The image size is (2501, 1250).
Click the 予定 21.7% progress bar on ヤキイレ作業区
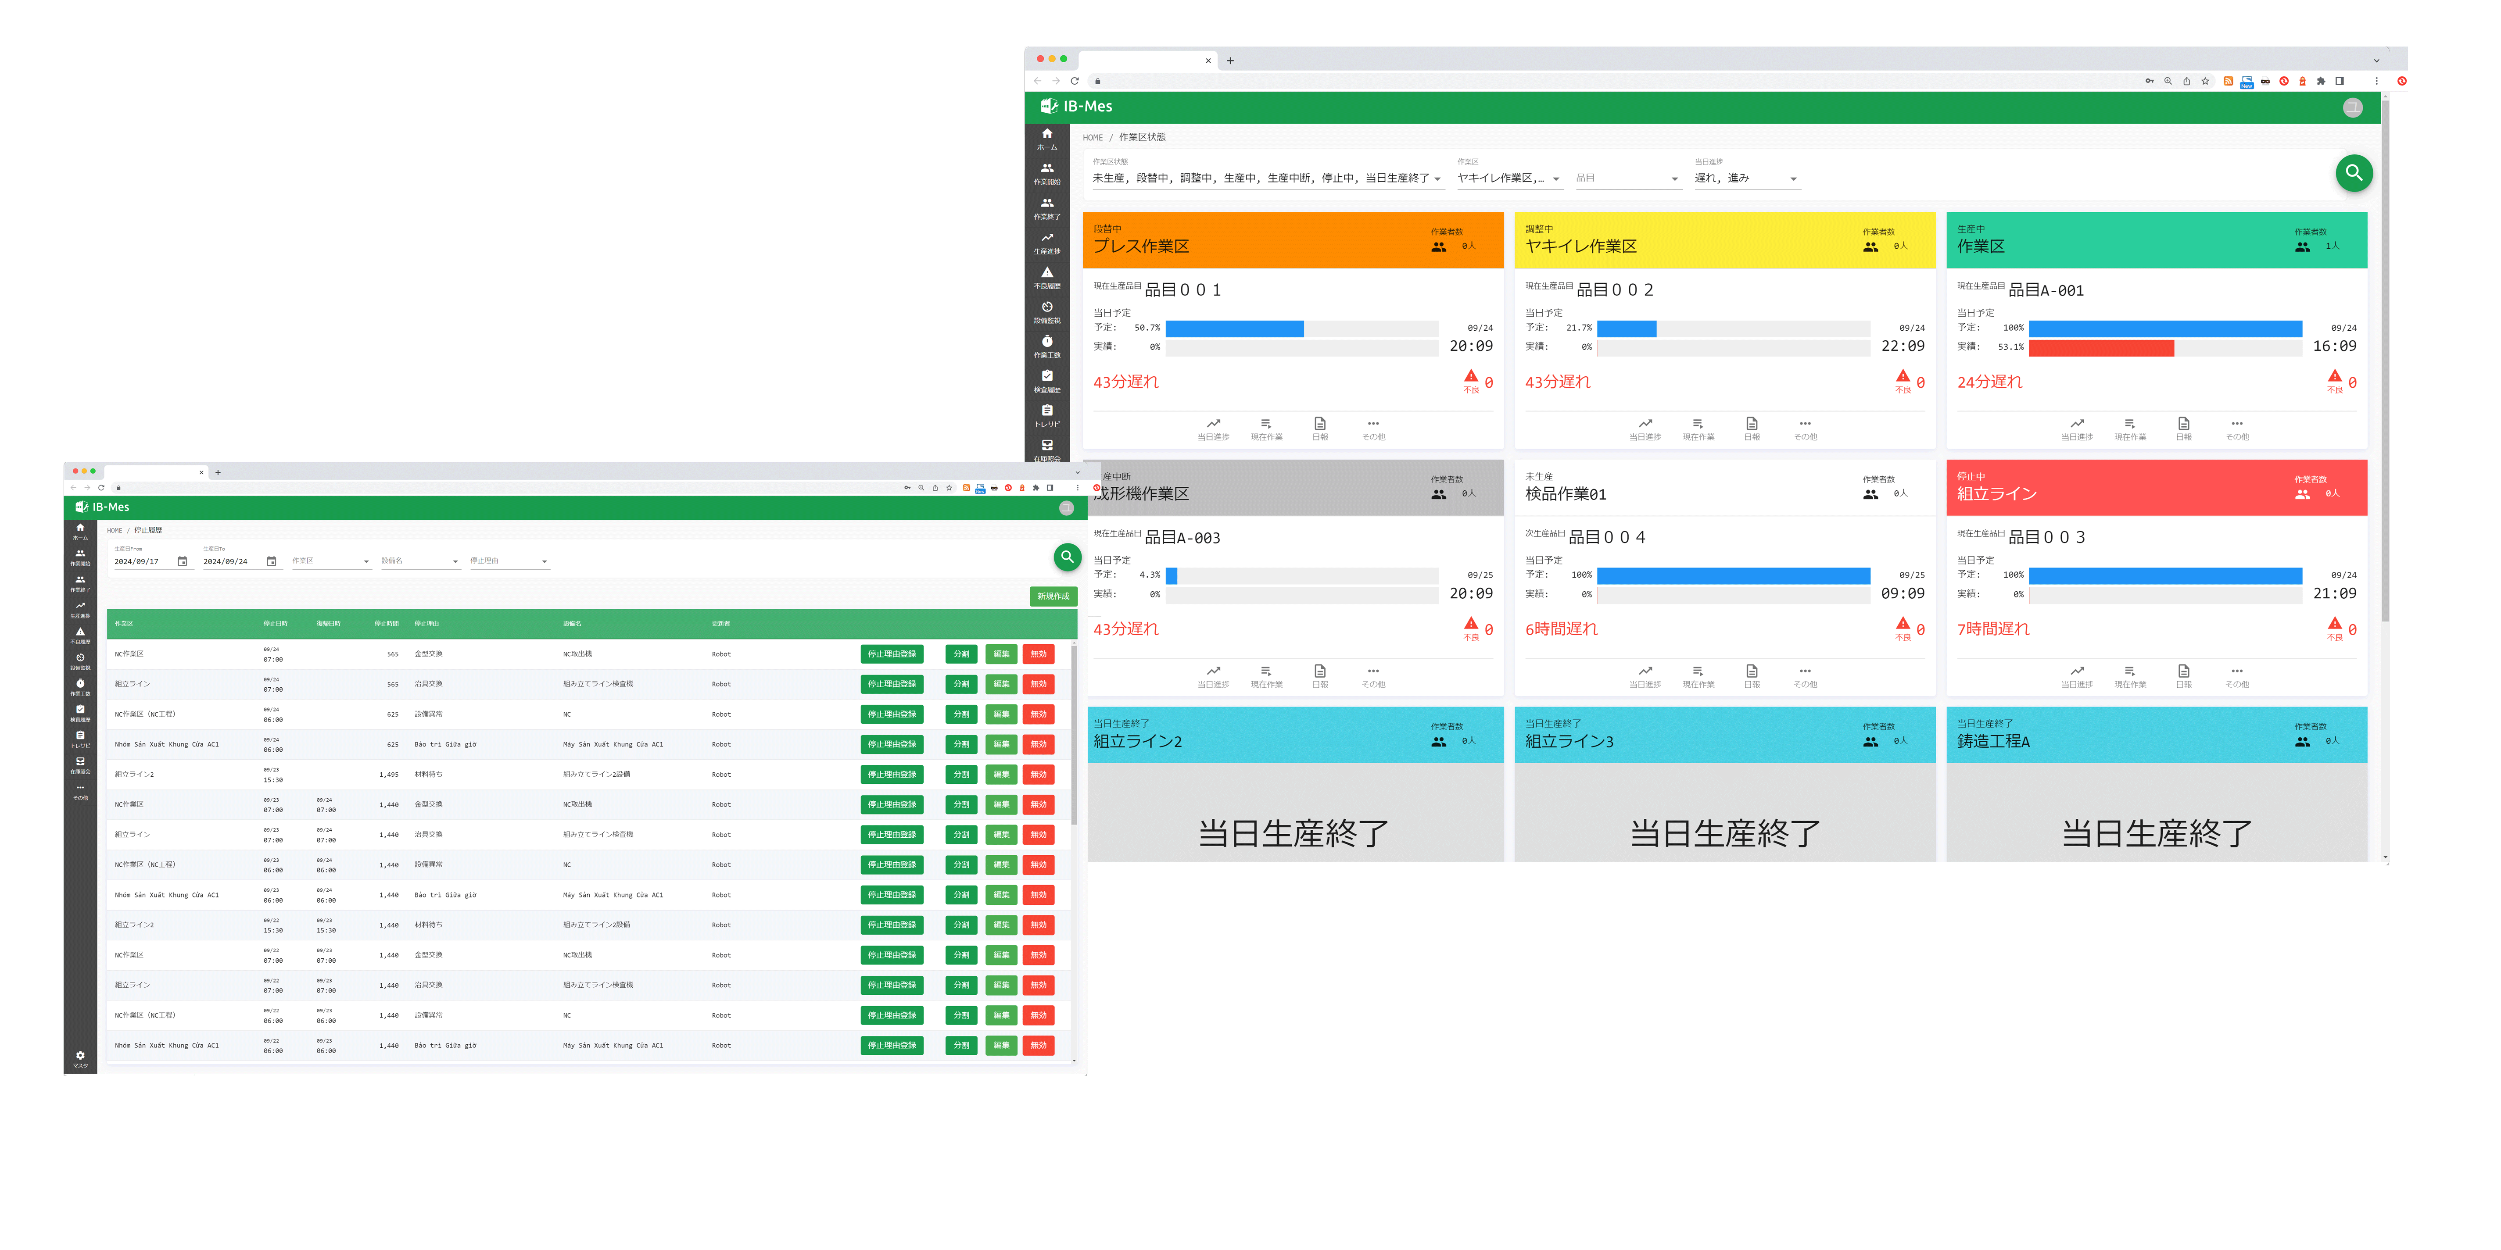[1733, 329]
